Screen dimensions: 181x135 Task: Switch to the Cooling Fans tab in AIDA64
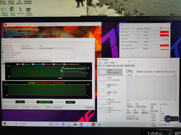(x=16, y=61)
